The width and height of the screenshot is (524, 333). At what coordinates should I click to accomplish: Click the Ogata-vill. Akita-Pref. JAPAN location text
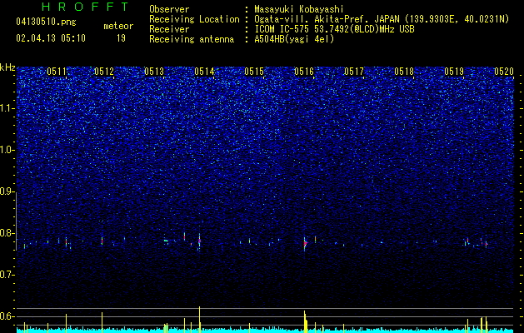tap(382, 19)
